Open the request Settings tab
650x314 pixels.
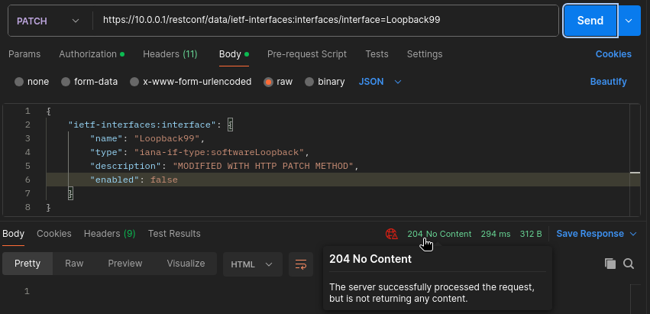(x=425, y=54)
